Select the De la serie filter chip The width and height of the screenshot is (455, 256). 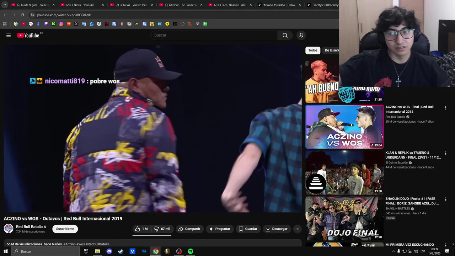click(331, 50)
